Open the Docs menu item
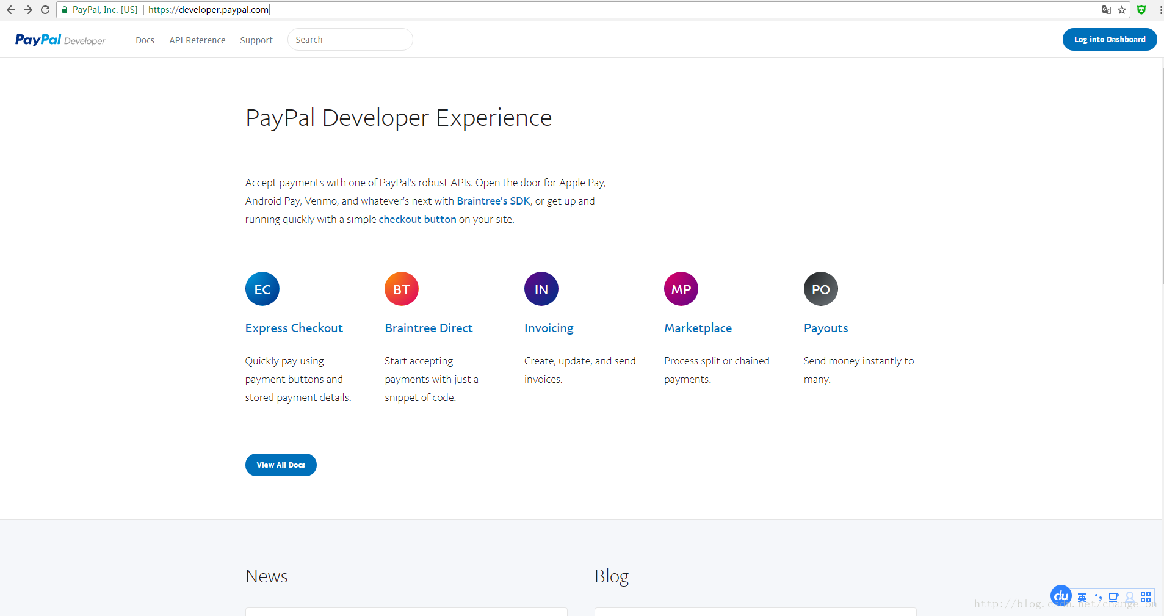 coord(145,40)
